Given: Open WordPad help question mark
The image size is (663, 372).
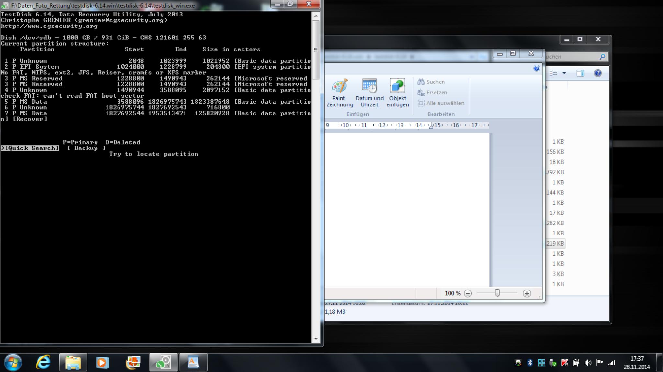Looking at the screenshot, I should click(x=536, y=68).
